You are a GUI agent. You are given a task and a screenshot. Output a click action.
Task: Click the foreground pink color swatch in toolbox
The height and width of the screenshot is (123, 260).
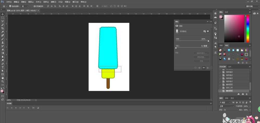click(2, 91)
